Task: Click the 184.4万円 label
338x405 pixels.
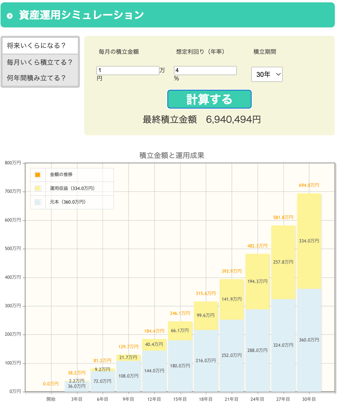Action: click(154, 331)
